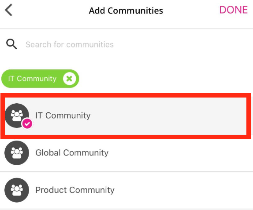Click the IT Community list item text

(63, 116)
